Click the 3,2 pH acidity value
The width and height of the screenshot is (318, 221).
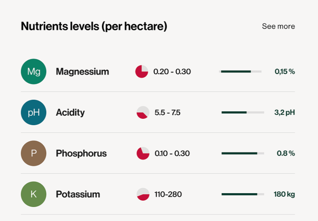[x=284, y=112]
